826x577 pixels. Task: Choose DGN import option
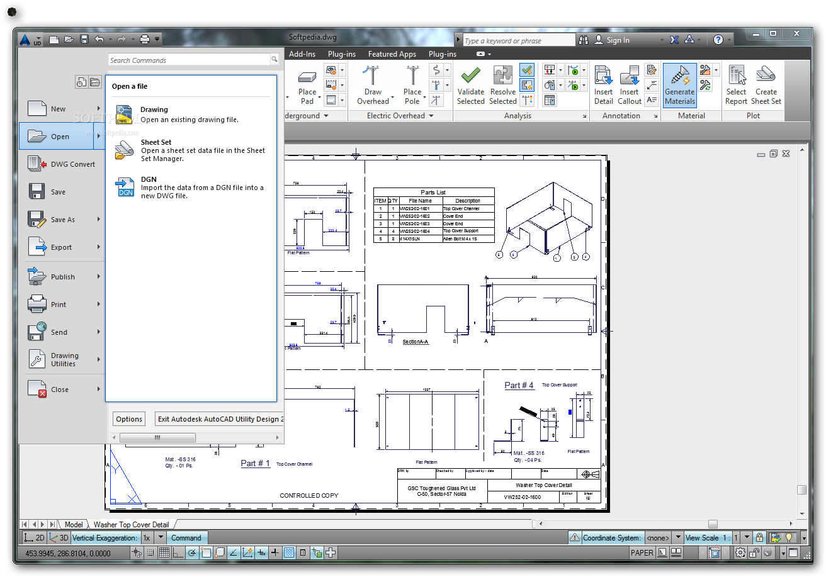(x=192, y=188)
